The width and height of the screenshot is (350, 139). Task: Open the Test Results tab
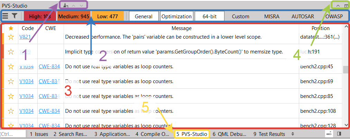269,134
